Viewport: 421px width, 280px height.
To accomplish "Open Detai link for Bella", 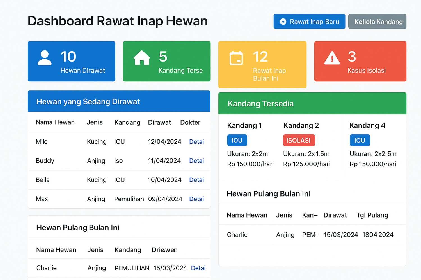I will tap(196, 180).
